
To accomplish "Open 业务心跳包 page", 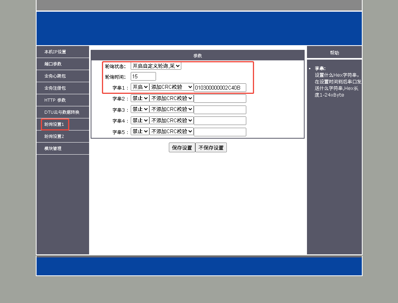I will tap(55, 76).
